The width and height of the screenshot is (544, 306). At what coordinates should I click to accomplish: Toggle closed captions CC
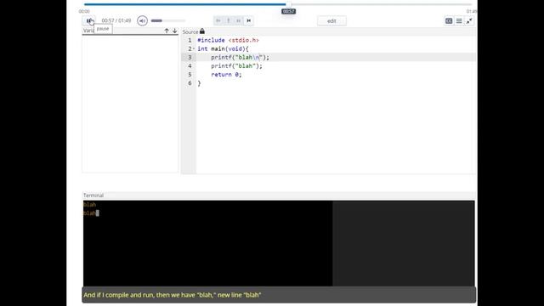(x=449, y=20)
